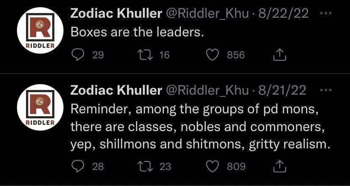Open more options on the 8/21/22 tweet
Screen dimensions: 350x186
(325, 90)
